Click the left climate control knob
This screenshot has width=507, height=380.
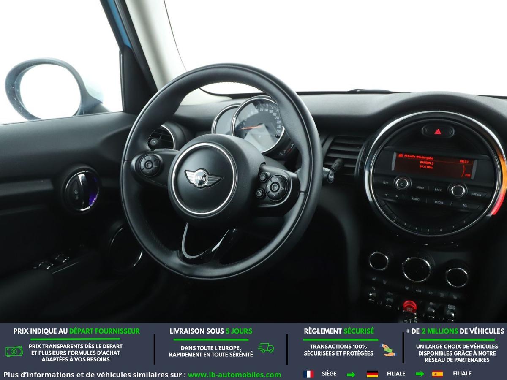tap(379, 261)
